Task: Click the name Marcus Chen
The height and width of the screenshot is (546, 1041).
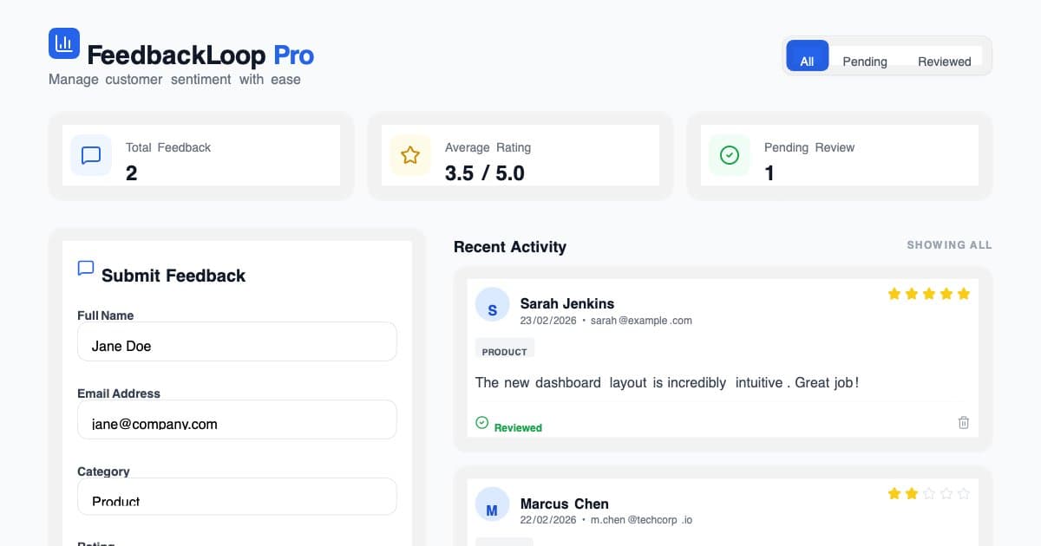Action: [x=565, y=504]
